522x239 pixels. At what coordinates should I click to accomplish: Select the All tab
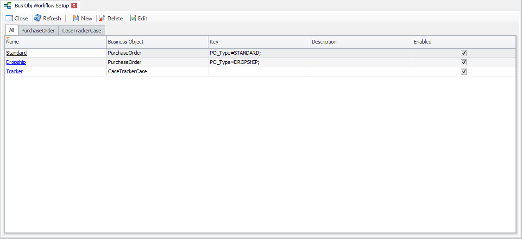[12, 31]
